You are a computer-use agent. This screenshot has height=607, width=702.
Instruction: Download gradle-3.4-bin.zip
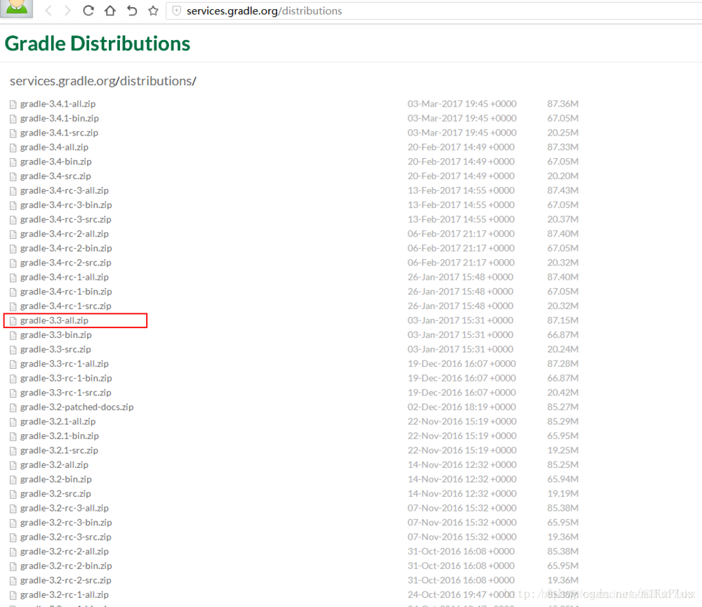pyautogui.click(x=56, y=162)
